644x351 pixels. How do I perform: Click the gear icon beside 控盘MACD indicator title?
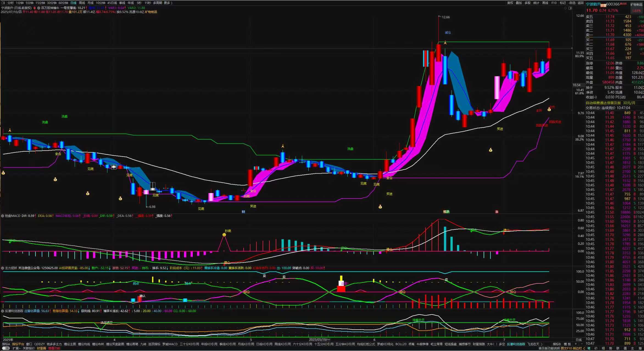point(2,216)
